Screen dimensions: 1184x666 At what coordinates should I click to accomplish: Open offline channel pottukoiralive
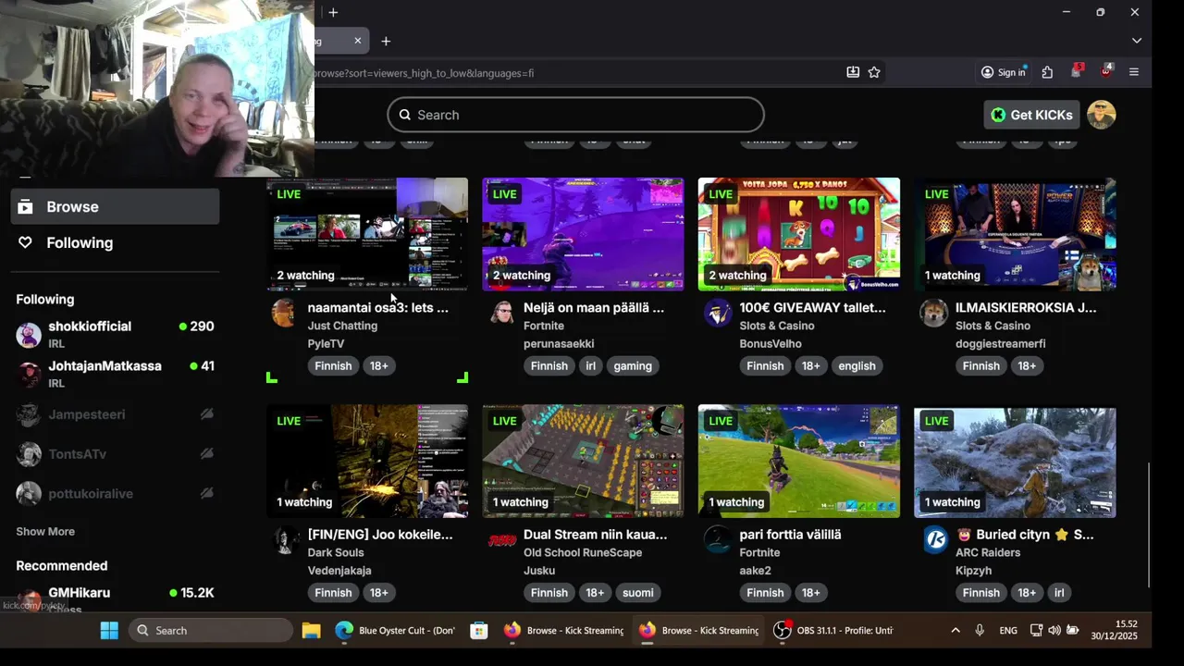click(x=115, y=494)
